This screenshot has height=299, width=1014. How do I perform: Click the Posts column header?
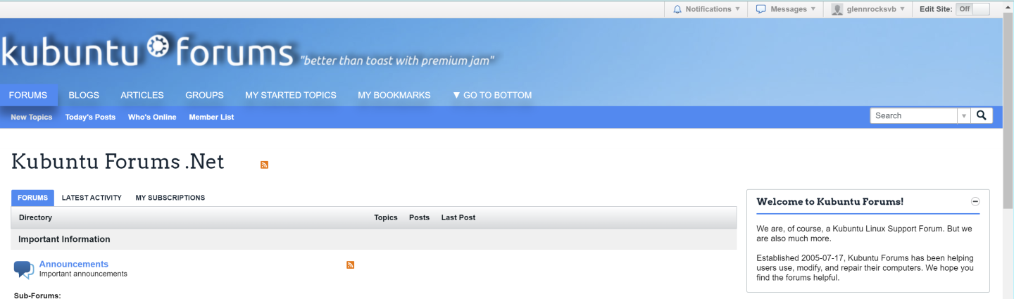[x=419, y=217]
